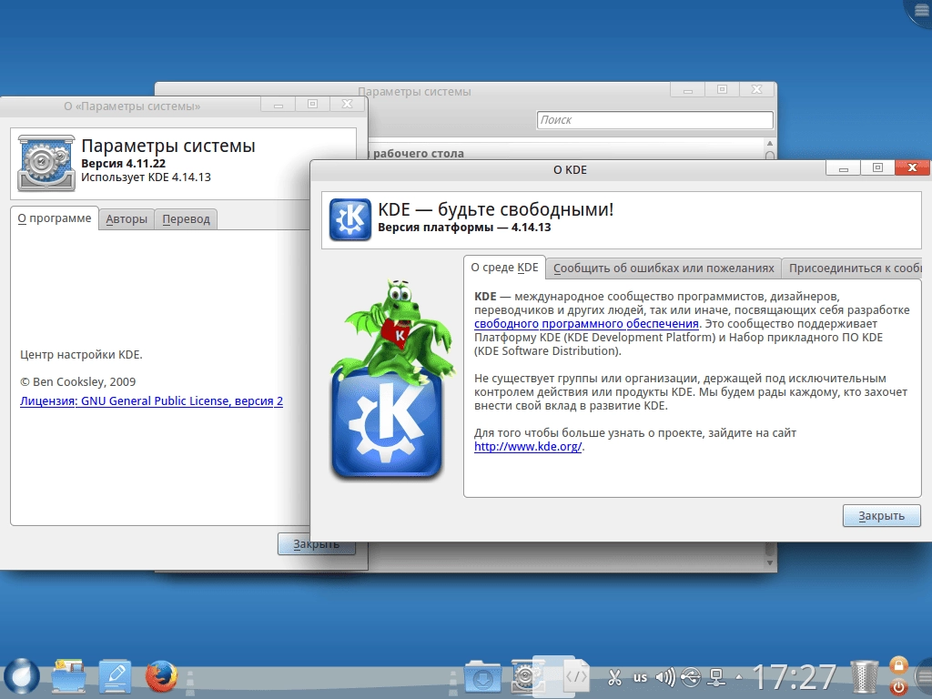This screenshot has height=699, width=932.
Task: Close the 'О «Параметры системы»' dialog
Action: point(347,104)
